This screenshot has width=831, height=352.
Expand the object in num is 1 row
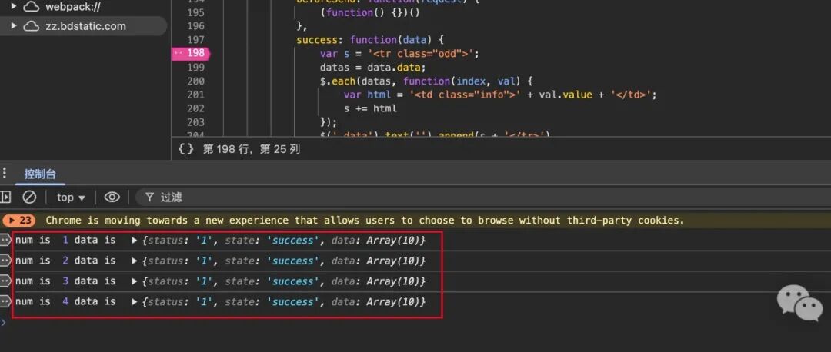pos(135,241)
